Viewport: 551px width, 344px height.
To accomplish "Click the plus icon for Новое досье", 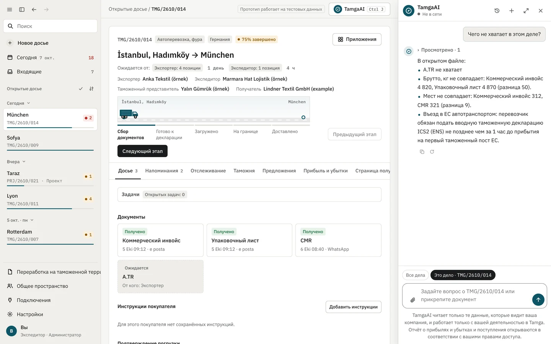I will 10,43.
